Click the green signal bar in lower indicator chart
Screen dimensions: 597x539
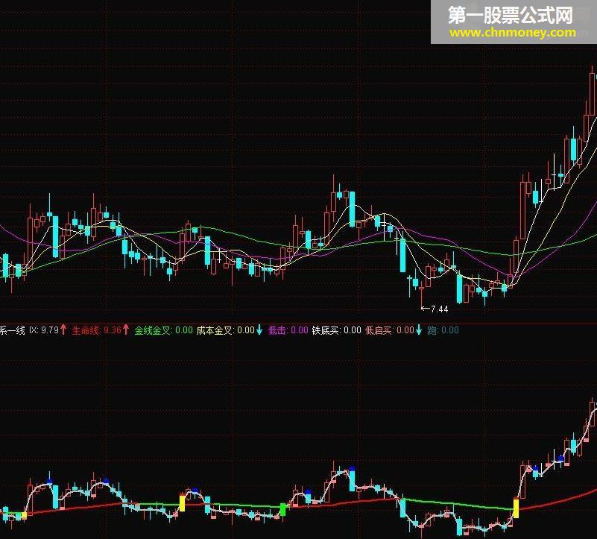[x=283, y=509]
